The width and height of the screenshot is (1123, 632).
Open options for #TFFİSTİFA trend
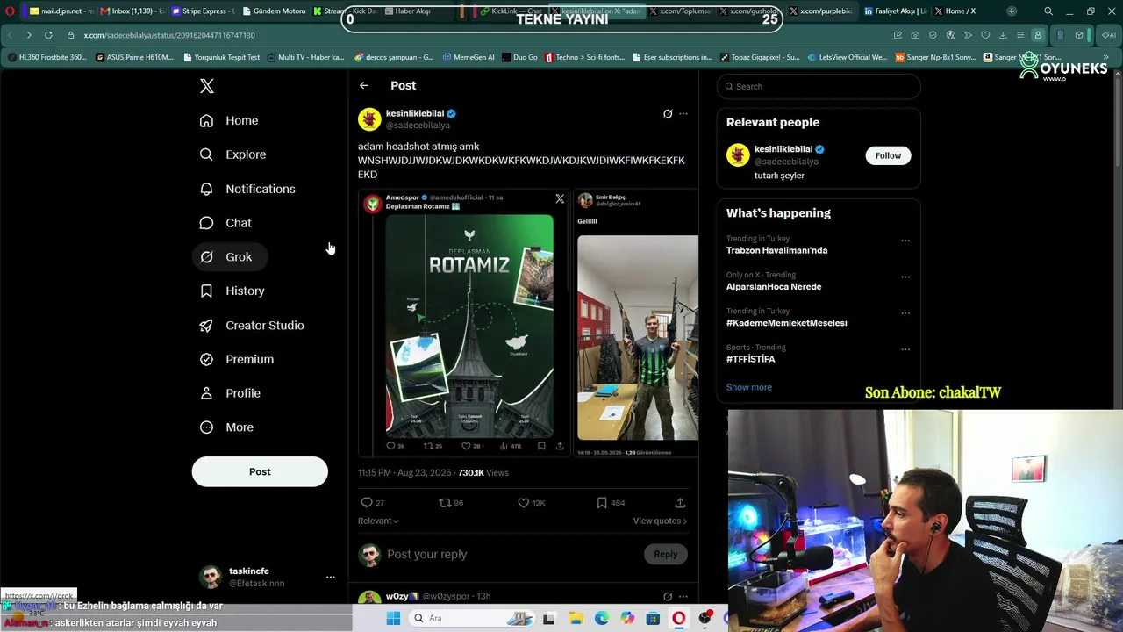point(905,349)
